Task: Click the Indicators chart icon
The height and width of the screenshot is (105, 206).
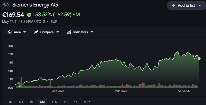Action: coord(69,32)
